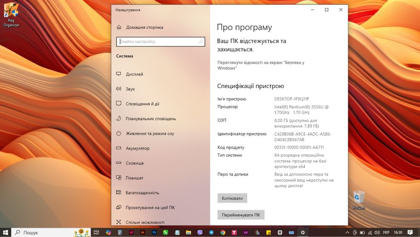Image resolution: width=420 pixels, height=237 pixels.
Task: Launch Adobe InDesign from the taskbar
Action: pyautogui.click(x=131, y=232)
